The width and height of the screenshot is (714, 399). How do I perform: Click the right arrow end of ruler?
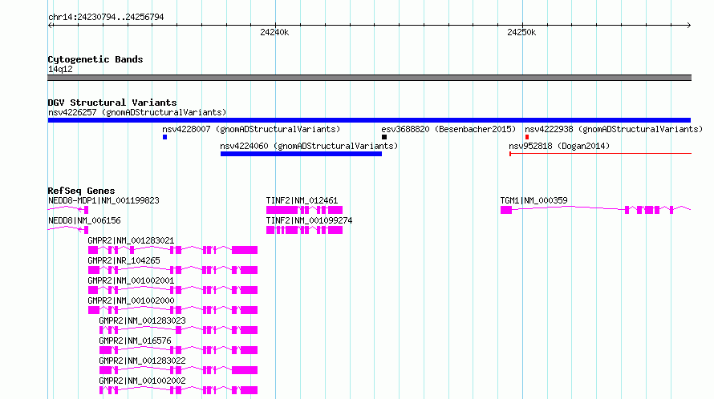point(689,26)
